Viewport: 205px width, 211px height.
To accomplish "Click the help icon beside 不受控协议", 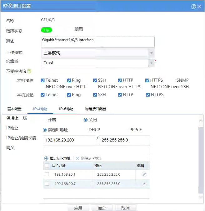I will pyautogui.click(x=29, y=71).
